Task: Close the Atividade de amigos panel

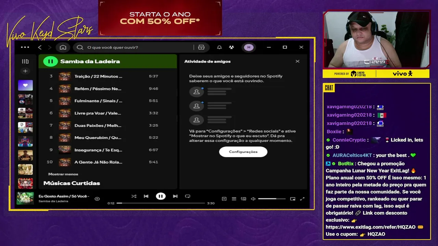Action: pyautogui.click(x=297, y=61)
